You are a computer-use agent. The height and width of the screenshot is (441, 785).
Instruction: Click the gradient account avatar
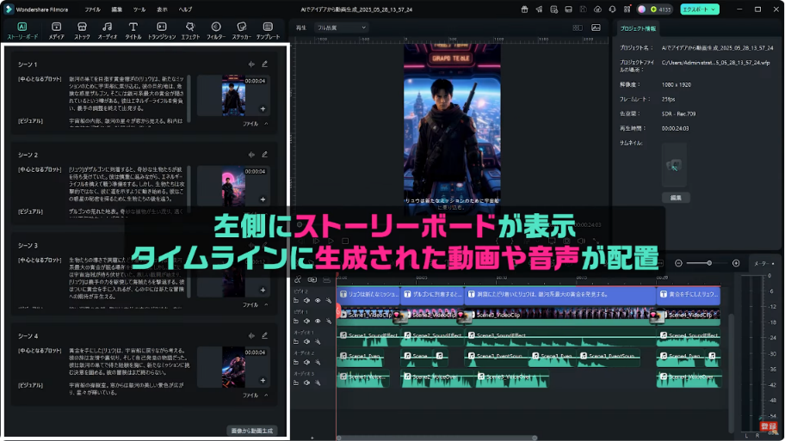(641, 9)
